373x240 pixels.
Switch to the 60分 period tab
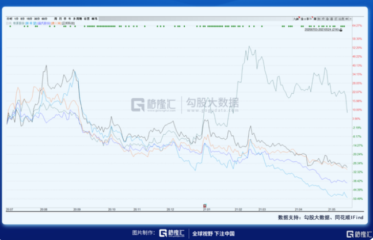(44, 18)
